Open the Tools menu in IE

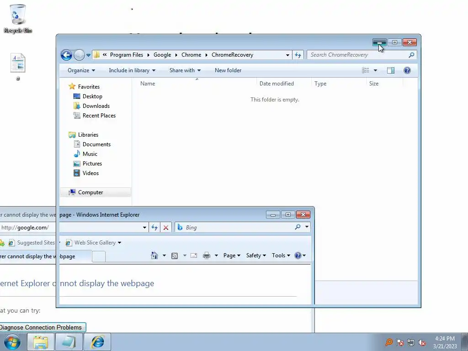[281, 255]
